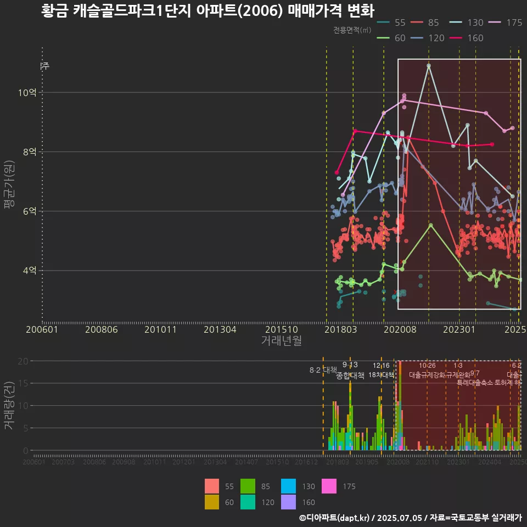Click the '거래년월' x-axis title
Viewport: 527px width, 527px height.
(282, 340)
